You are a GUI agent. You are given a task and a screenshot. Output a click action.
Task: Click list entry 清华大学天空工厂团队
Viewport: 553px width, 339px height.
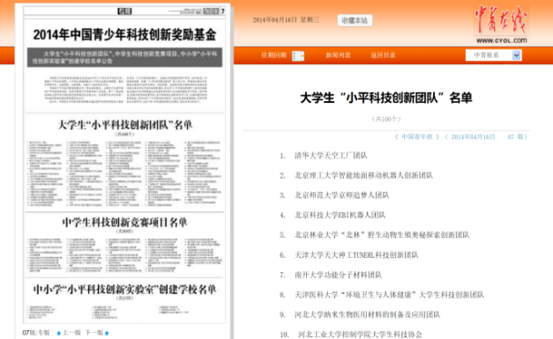[x=331, y=156]
